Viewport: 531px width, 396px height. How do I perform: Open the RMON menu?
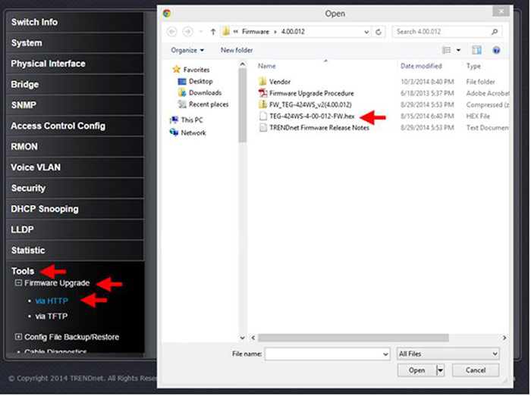pos(75,147)
